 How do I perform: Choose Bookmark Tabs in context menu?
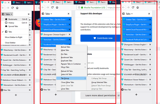point(71,57)
